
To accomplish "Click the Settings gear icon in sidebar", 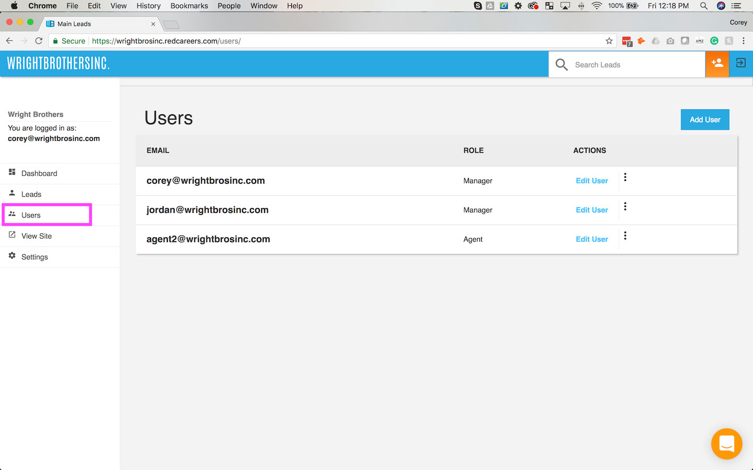I will click(x=12, y=255).
